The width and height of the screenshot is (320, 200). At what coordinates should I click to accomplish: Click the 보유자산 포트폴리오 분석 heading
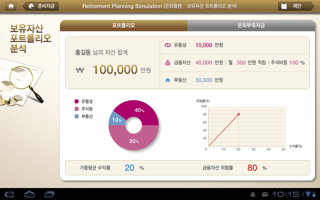pyautogui.click(x=31, y=38)
